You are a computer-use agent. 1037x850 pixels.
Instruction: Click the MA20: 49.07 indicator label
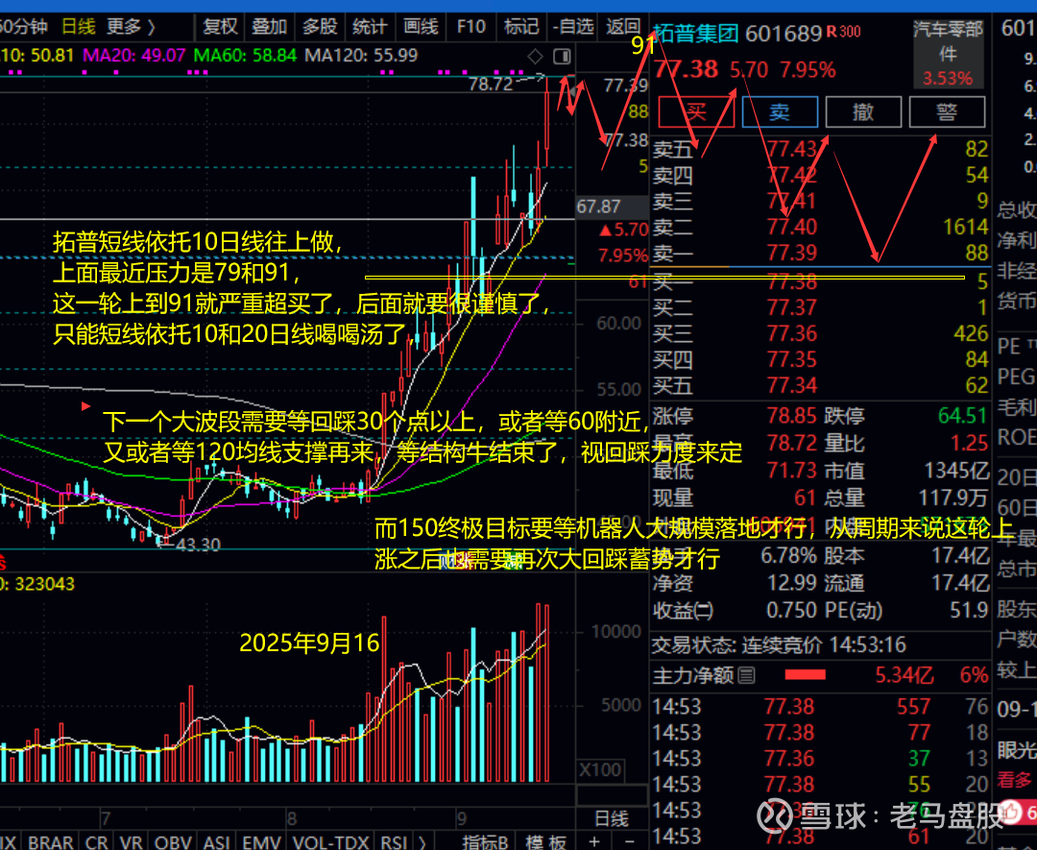(133, 55)
